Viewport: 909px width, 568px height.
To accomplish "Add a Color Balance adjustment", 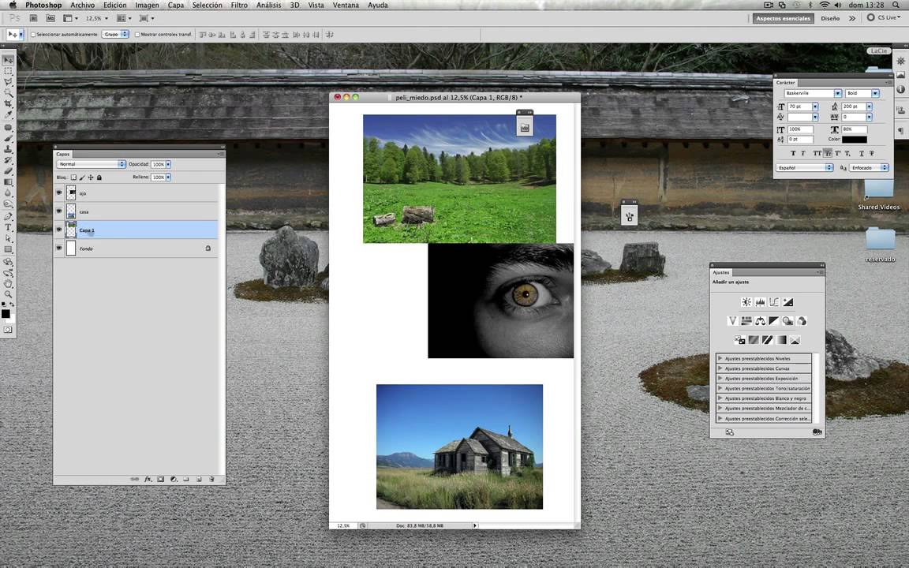I will click(760, 320).
